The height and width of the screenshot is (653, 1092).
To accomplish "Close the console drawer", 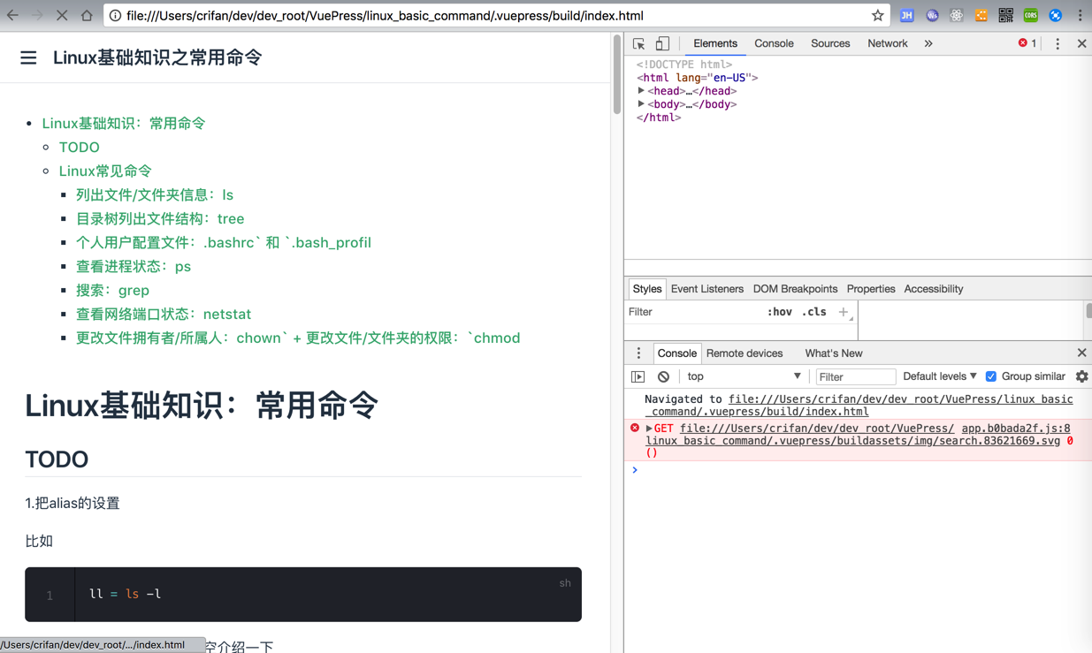I will [x=1081, y=353].
